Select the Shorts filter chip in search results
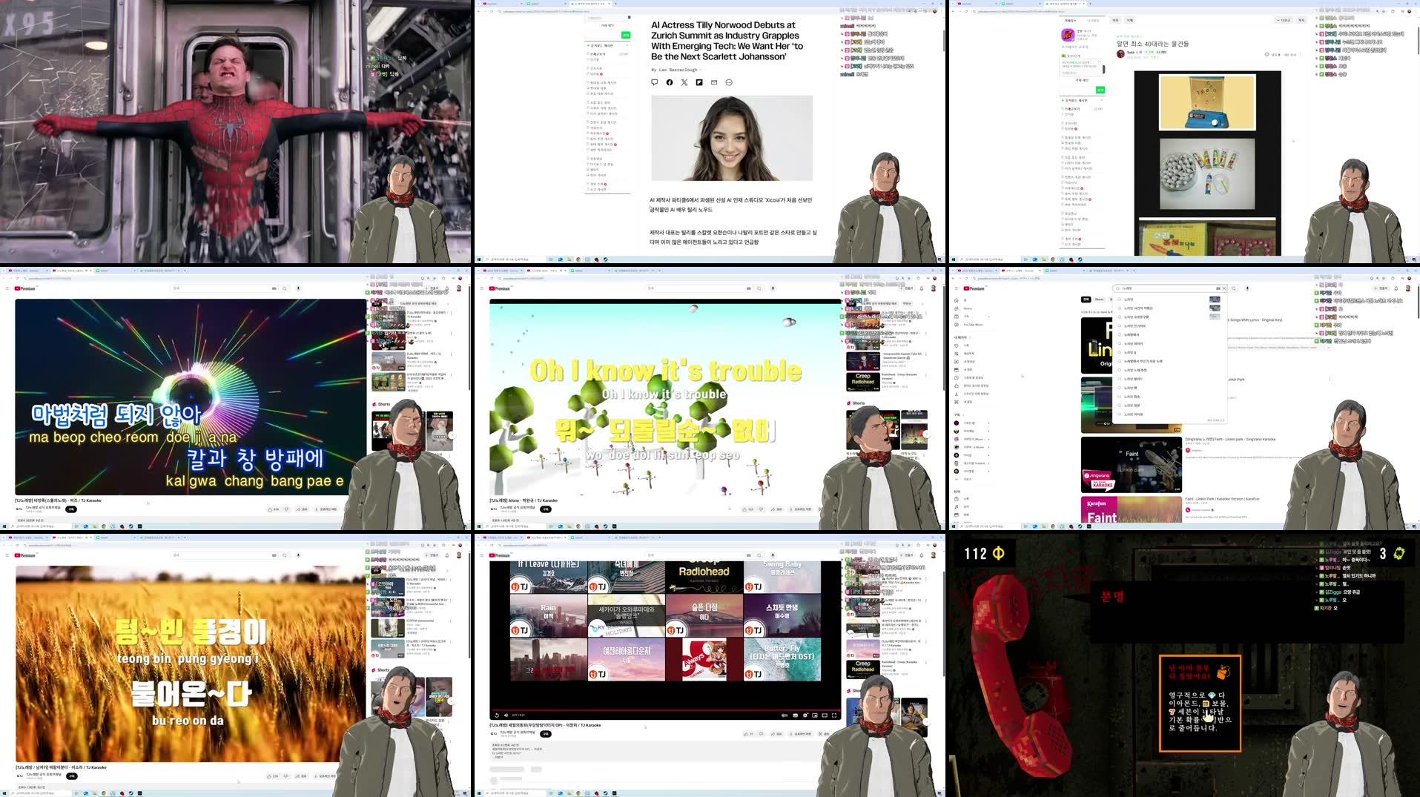 click(x=1099, y=300)
